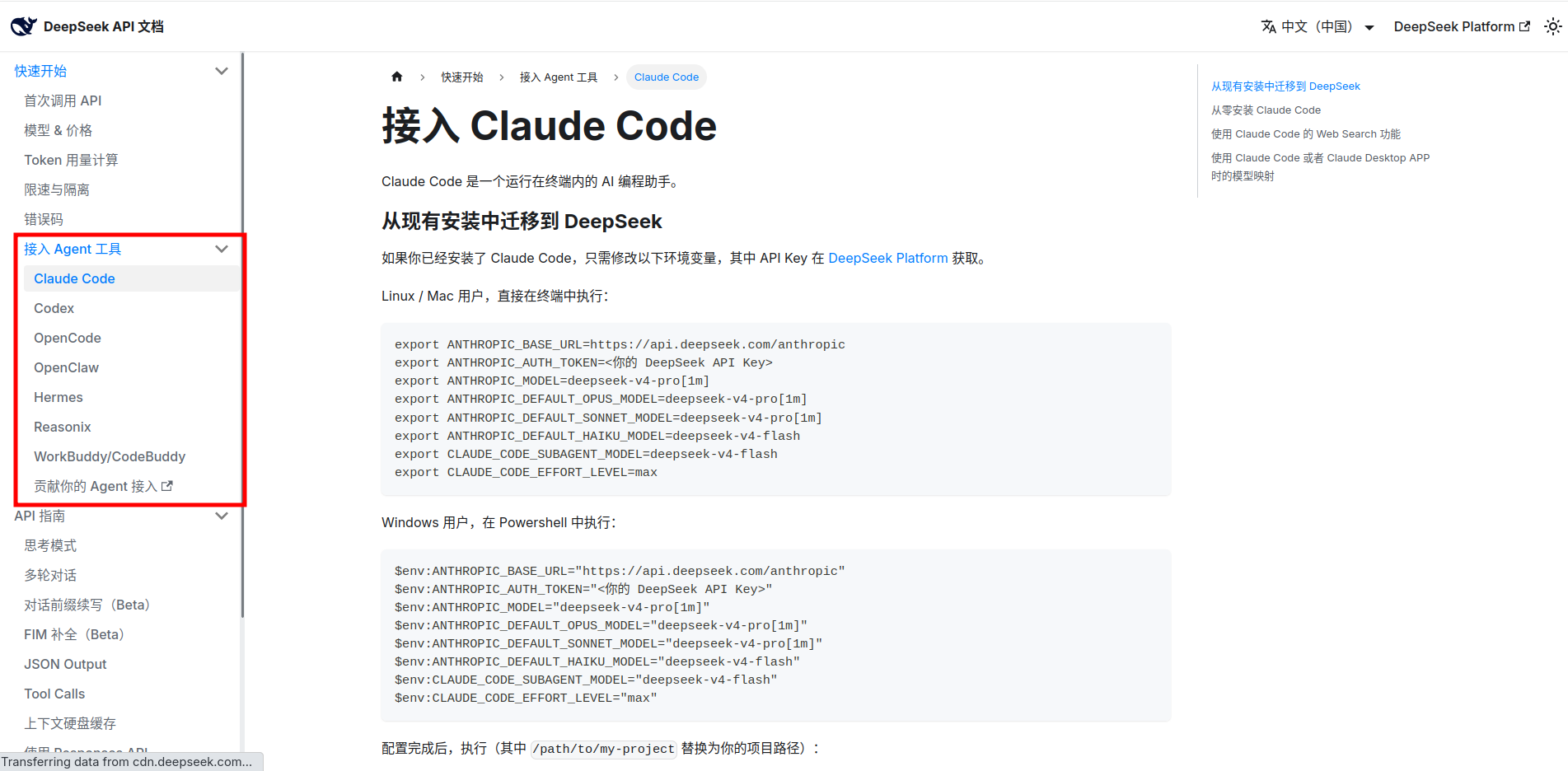This screenshot has height=771, width=1568.
Task: Open the language dropdown arrow
Action: (x=1369, y=27)
